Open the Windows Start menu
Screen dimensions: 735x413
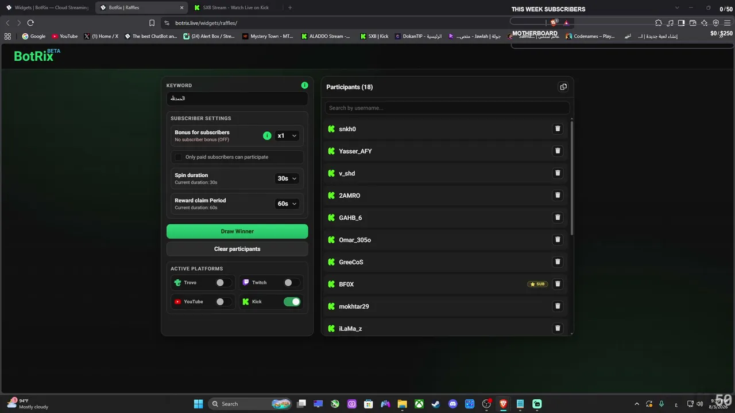[x=198, y=404]
